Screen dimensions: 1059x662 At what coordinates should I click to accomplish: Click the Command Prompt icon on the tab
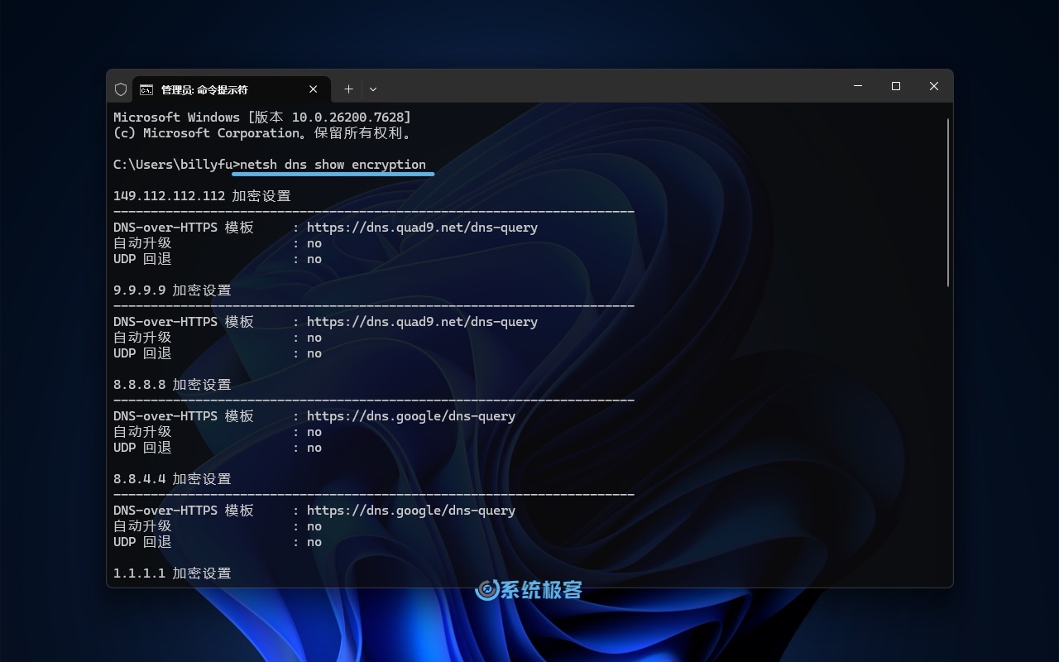point(146,89)
